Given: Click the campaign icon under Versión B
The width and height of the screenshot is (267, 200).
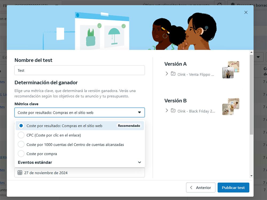Looking at the screenshot, I should [173, 111].
